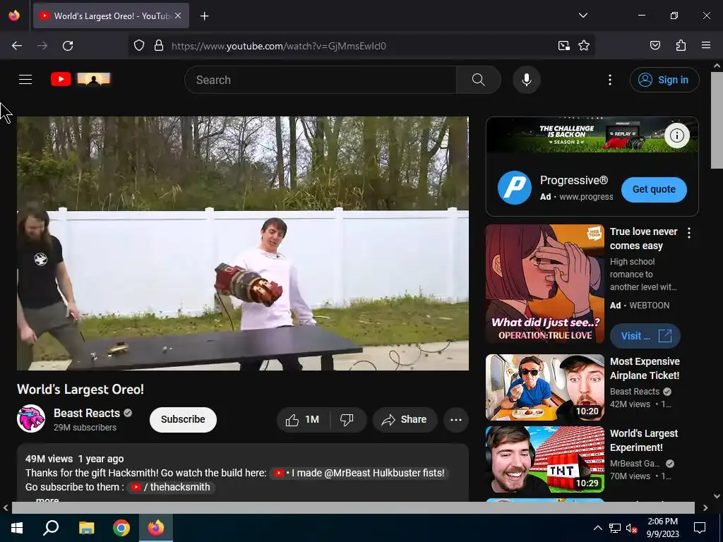Click the horizontal page scrollbar
The width and height of the screenshot is (723, 542).
coord(353,507)
